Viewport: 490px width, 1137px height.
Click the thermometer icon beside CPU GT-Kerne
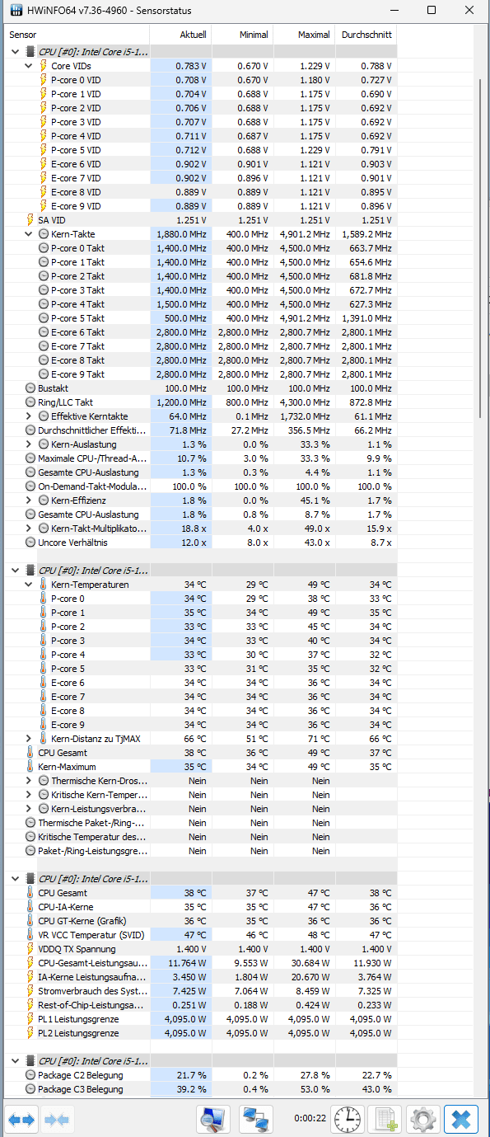30,921
